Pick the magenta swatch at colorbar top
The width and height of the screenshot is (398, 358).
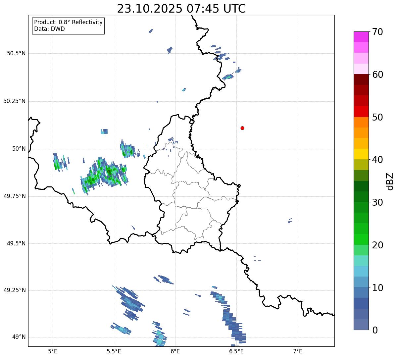(361, 37)
